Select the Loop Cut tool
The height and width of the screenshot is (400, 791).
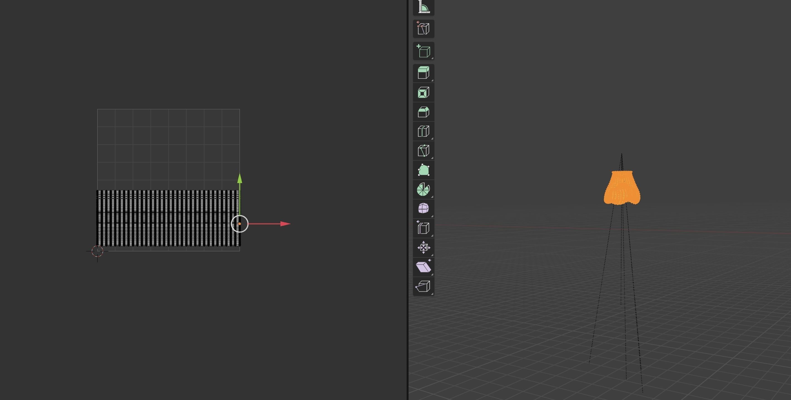click(x=424, y=131)
